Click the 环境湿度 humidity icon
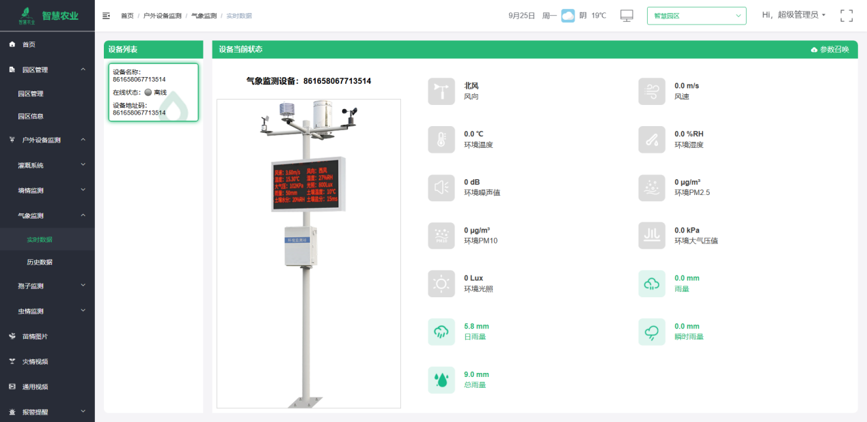The image size is (867, 422). [x=652, y=139]
